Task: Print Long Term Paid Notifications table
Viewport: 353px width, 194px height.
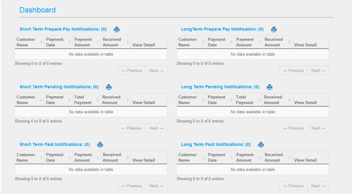Action: 261,145
